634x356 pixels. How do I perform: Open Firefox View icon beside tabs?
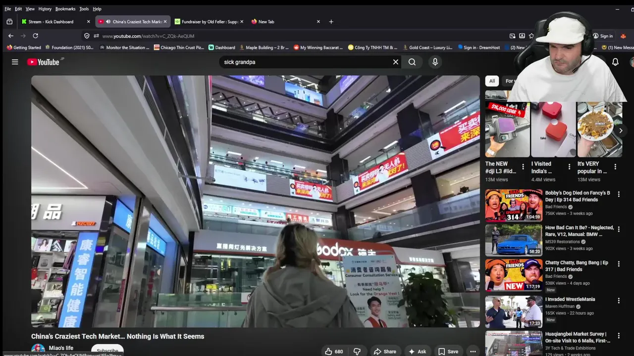click(9, 22)
